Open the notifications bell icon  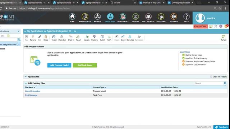click(x=226, y=26)
